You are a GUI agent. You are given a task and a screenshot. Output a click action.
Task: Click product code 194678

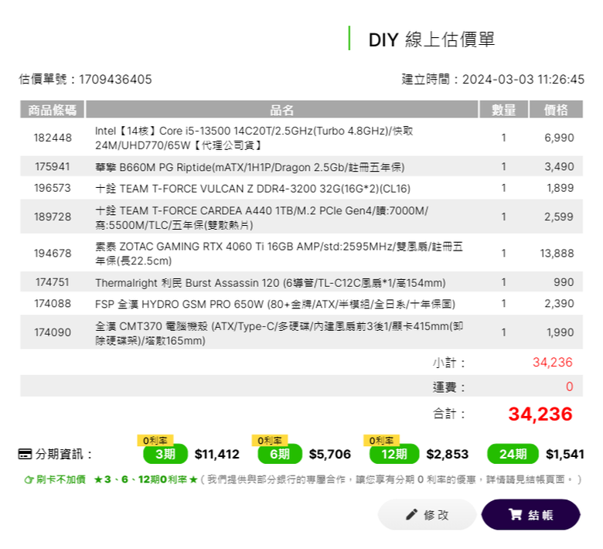pos(53,253)
